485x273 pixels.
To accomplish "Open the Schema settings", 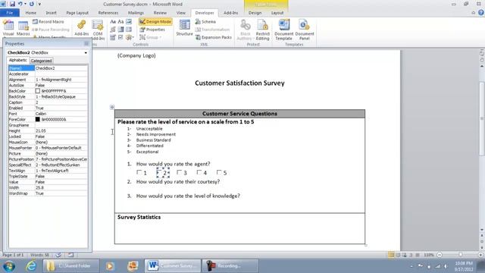I will [x=205, y=22].
